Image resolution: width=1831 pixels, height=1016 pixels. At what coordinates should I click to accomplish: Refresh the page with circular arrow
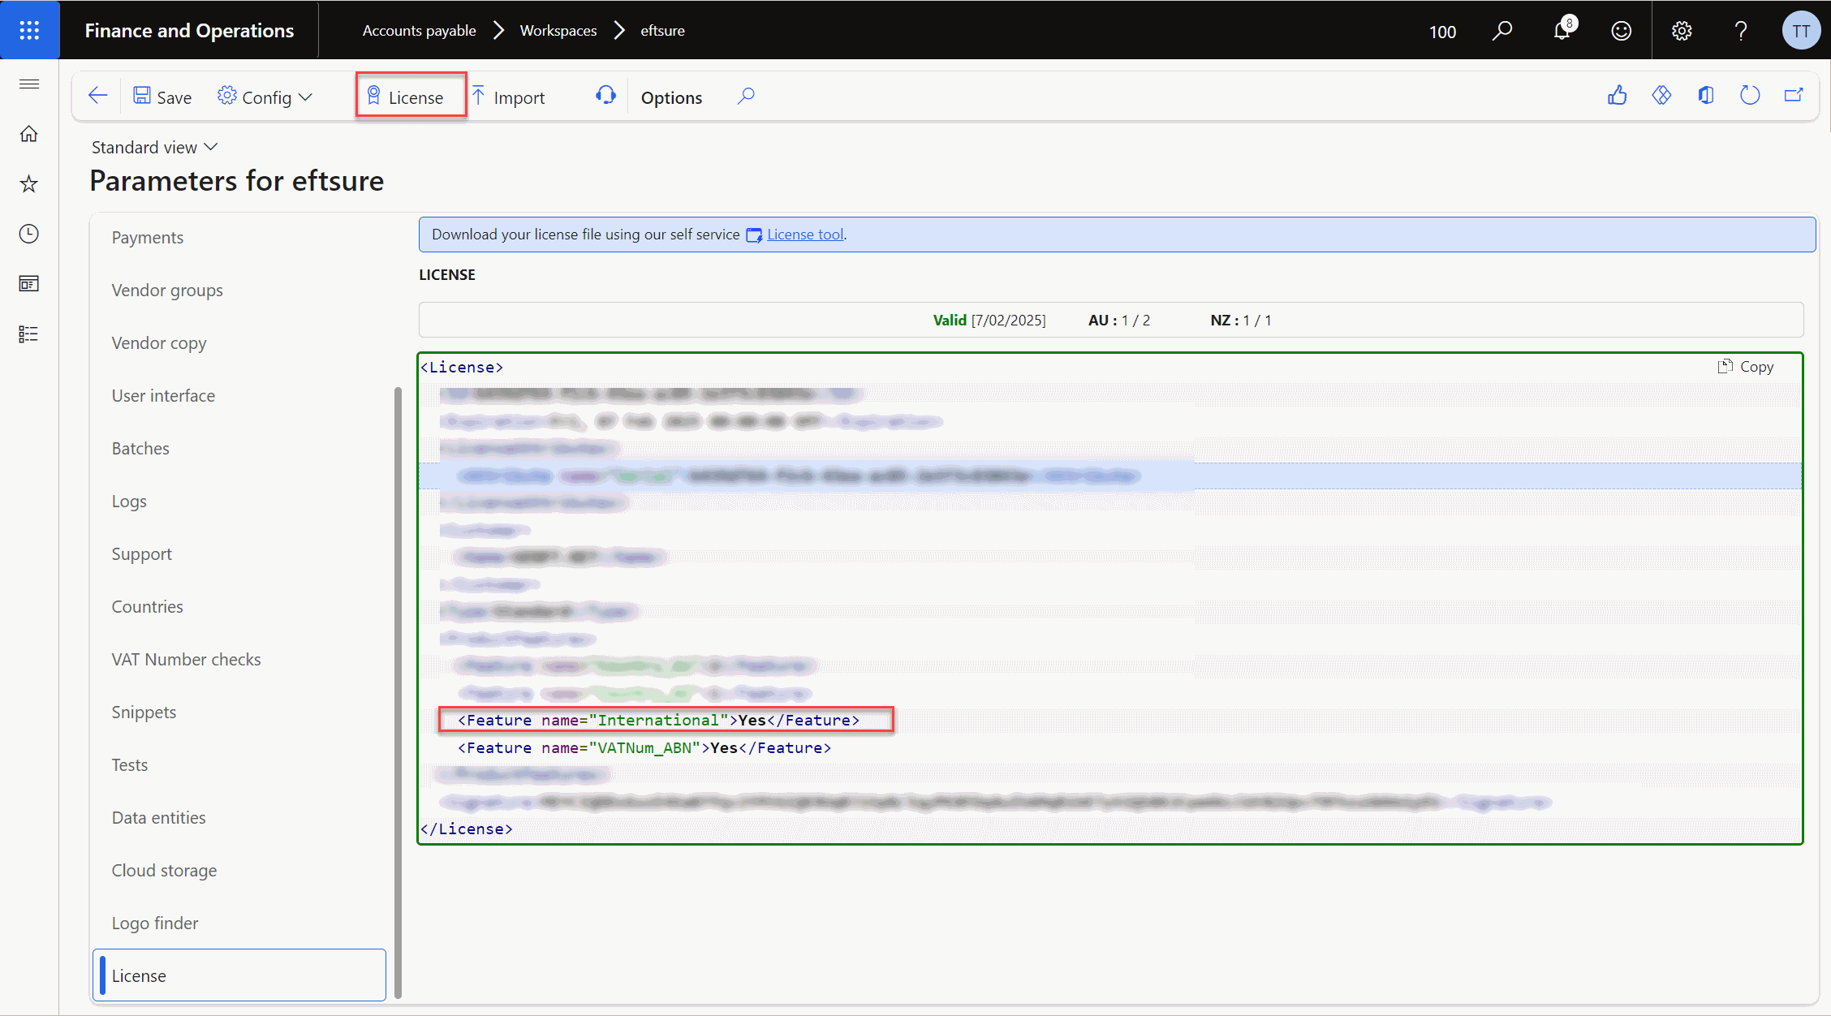click(x=1750, y=96)
